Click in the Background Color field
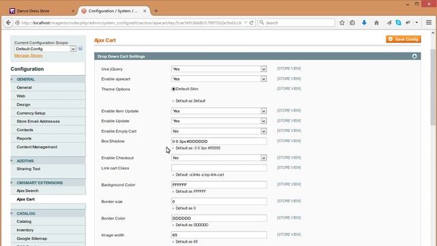This screenshot has height=246, width=437. pos(219,184)
